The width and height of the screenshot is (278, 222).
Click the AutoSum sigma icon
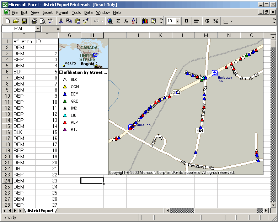click(118, 21)
